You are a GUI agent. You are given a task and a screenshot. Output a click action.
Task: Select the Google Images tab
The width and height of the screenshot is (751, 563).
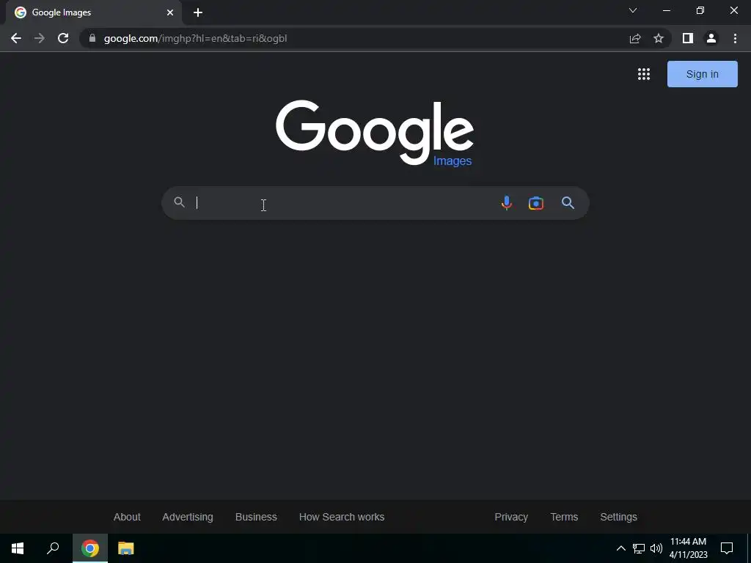pos(94,12)
